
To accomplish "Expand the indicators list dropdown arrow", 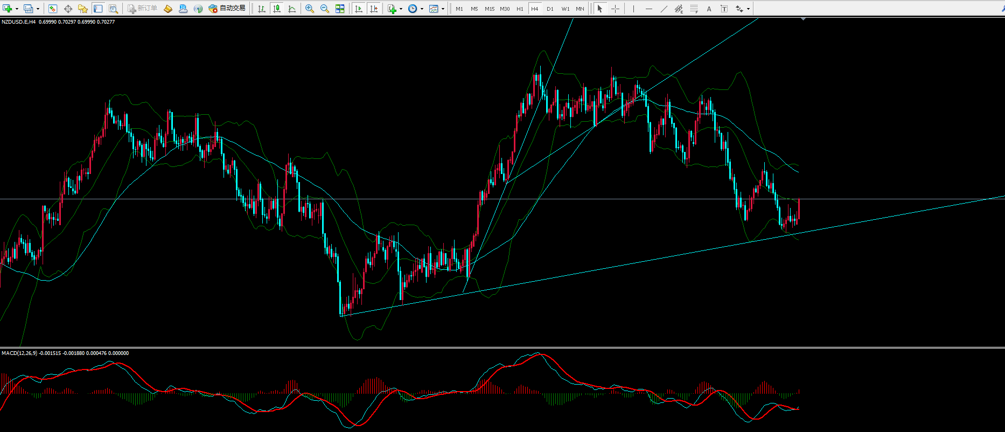I will coord(401,9).
